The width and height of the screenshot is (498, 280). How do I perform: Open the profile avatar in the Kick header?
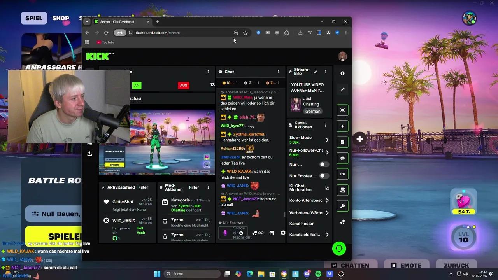pos(342,56)
